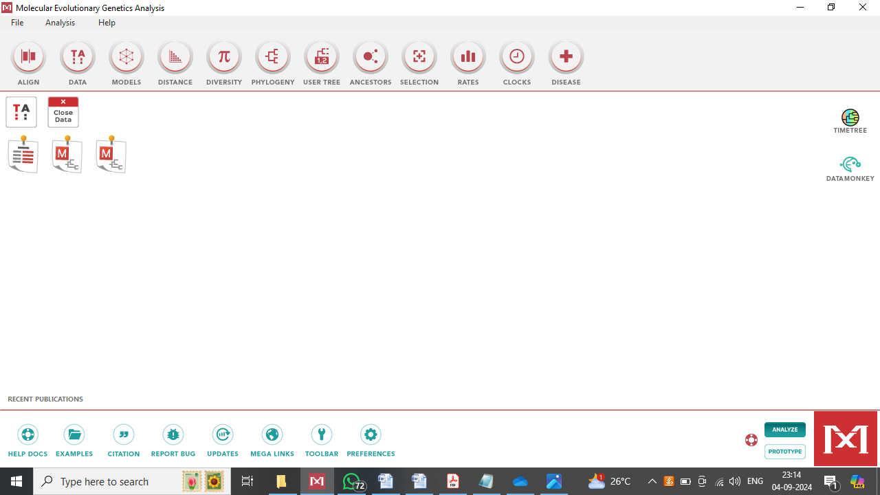Switch to Analyze mode
This screenshot has width=880, height=495.
click(x=785, y=430)
